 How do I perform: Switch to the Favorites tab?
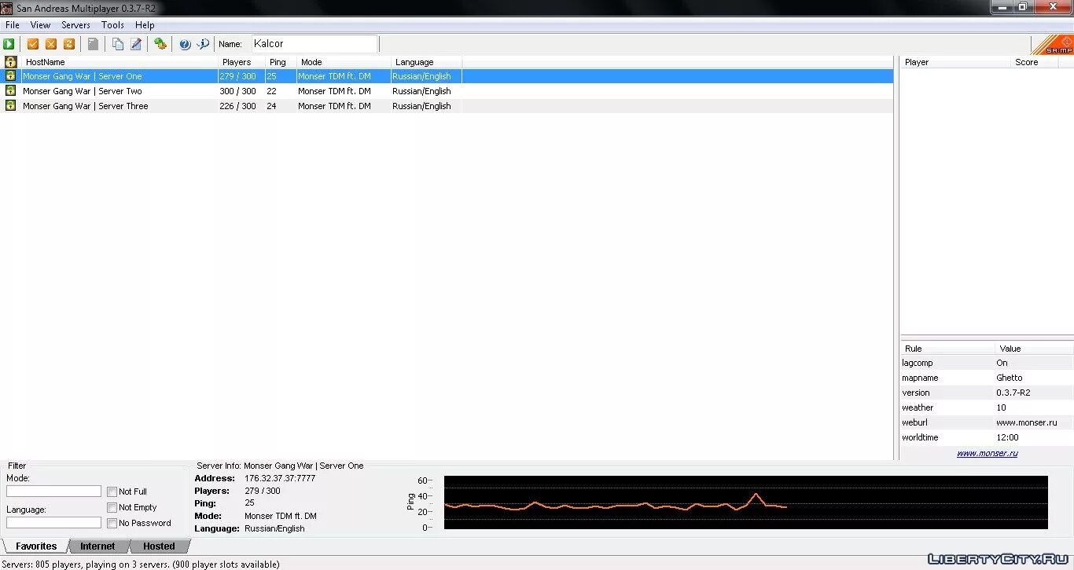(35, 546)
